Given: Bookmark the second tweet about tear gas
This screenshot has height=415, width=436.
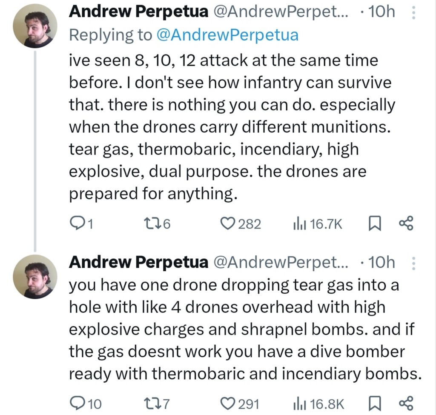Looking at the screenshot, I should pyautogui.click(x=375, y=403).
